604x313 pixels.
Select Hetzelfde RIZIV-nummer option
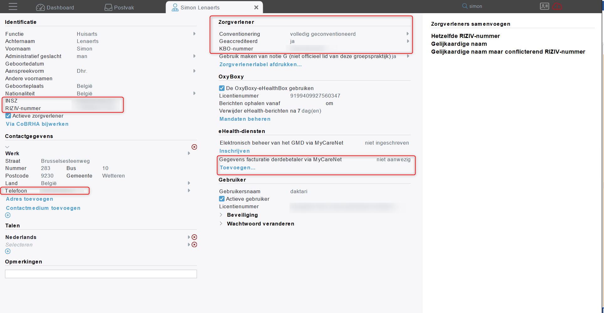(465, 36)
